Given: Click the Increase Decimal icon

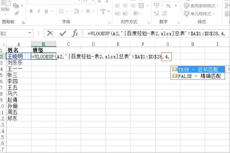Looking at the screenshot, I should point(156,13).
